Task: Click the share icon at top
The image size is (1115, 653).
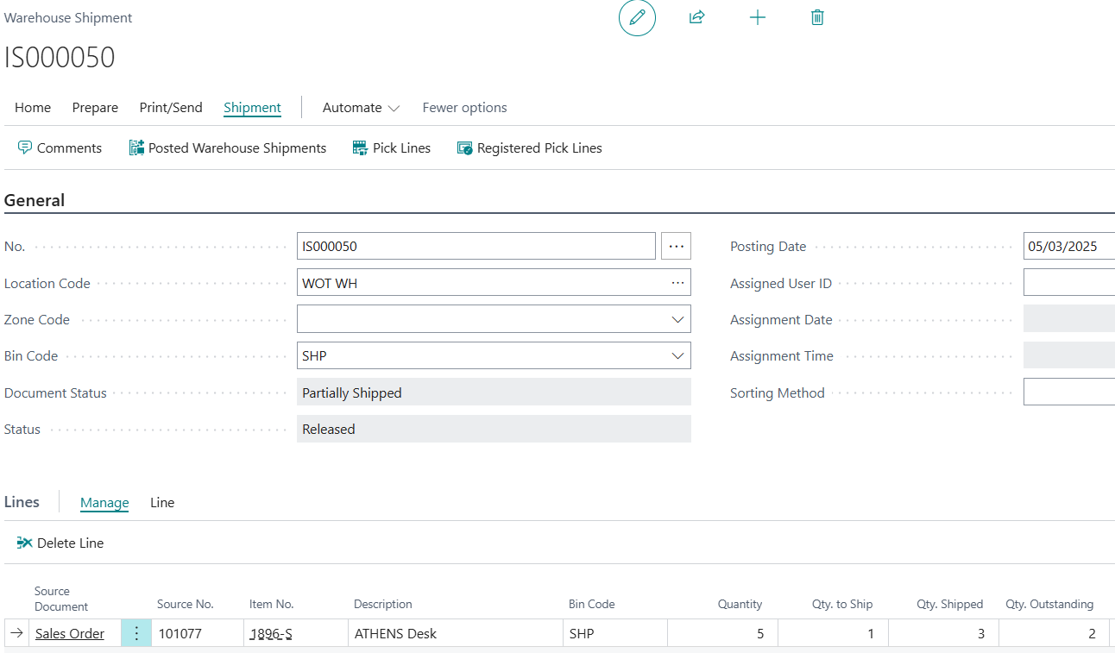Action: 697,17
